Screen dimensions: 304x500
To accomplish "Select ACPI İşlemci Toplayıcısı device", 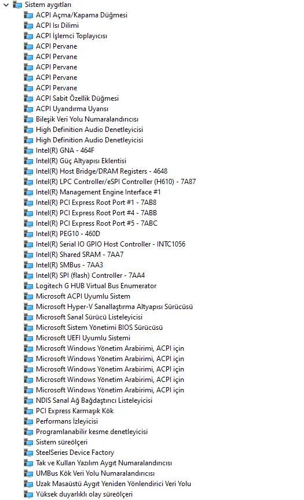I will pyautogui.click(x=71, y=36).
